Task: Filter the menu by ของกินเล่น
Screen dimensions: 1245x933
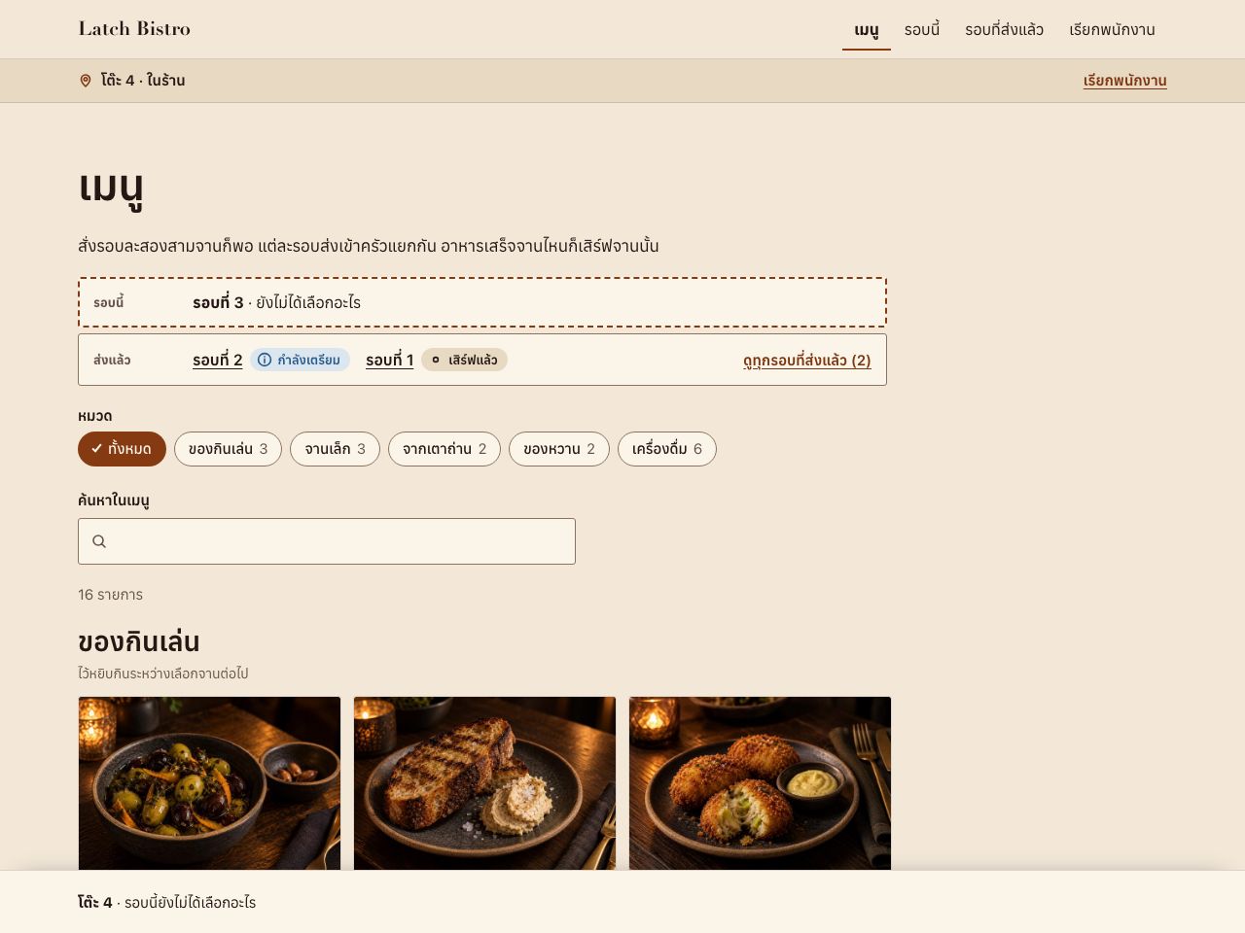Action: pyautogui.click(x=228, y=449)
